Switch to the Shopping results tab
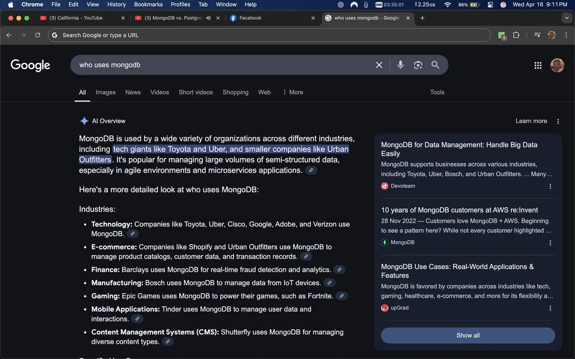This screenshot has height=359, width=575. click(x=235, y=92)
